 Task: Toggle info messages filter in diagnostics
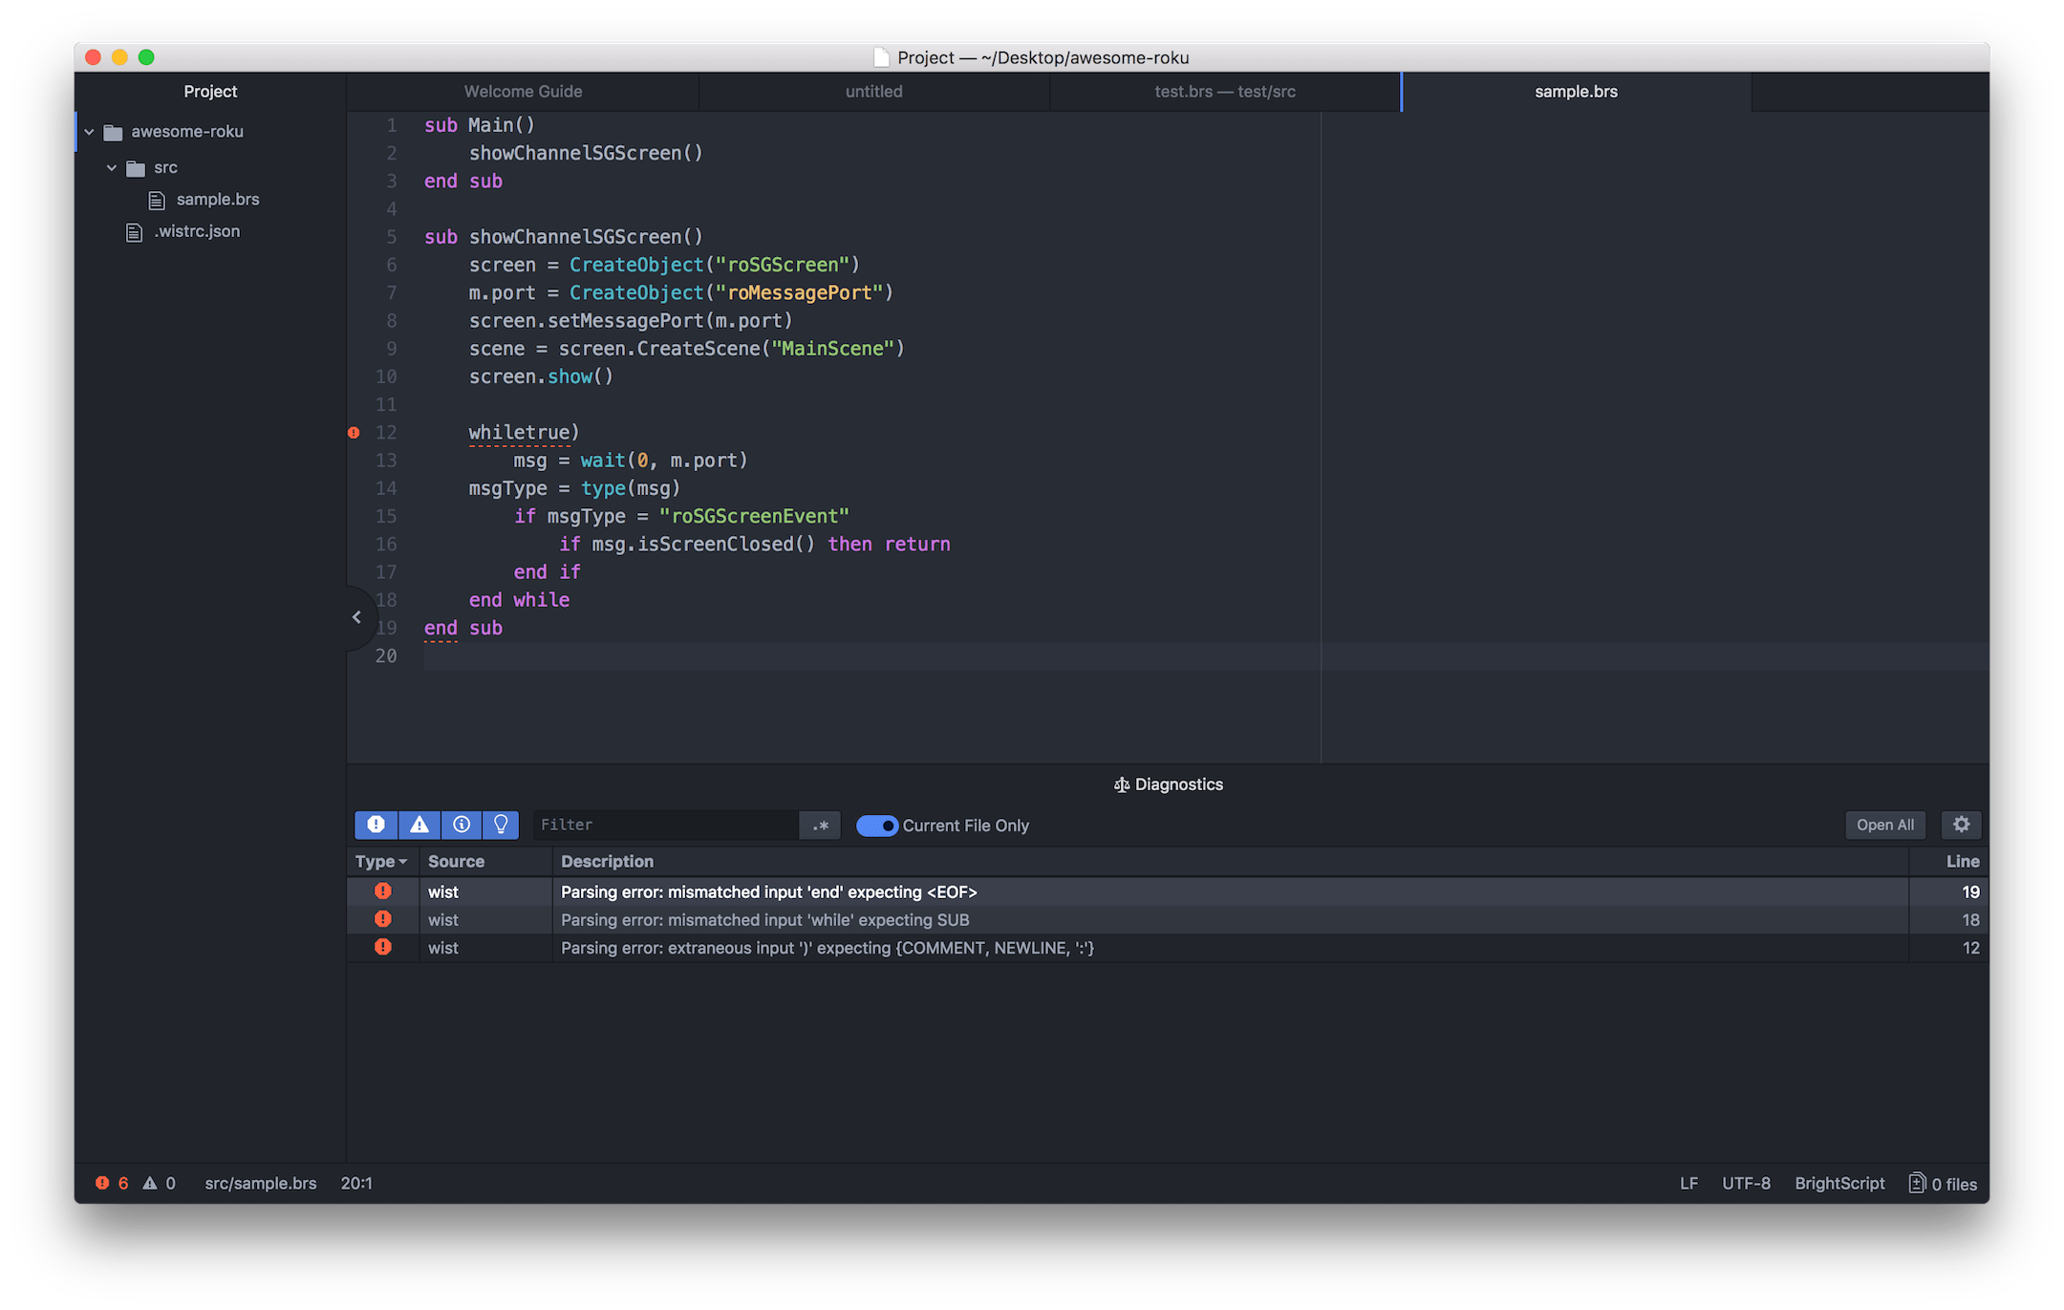pyautogui.click(x=462, y=825)
